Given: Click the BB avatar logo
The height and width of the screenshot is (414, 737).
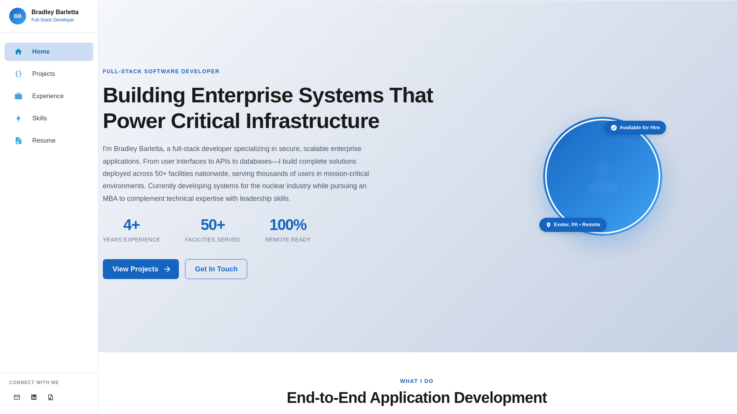Looking at the screenshot, I should pos(18,16).
